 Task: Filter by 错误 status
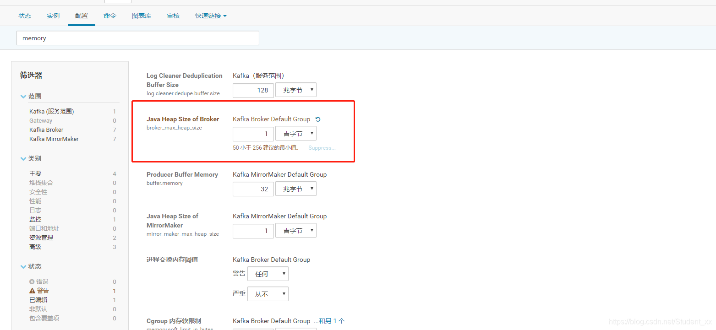tap(42, 281)
